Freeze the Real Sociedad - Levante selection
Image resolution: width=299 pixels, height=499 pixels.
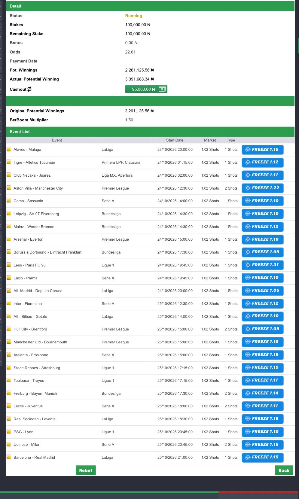tap(263, 419)
